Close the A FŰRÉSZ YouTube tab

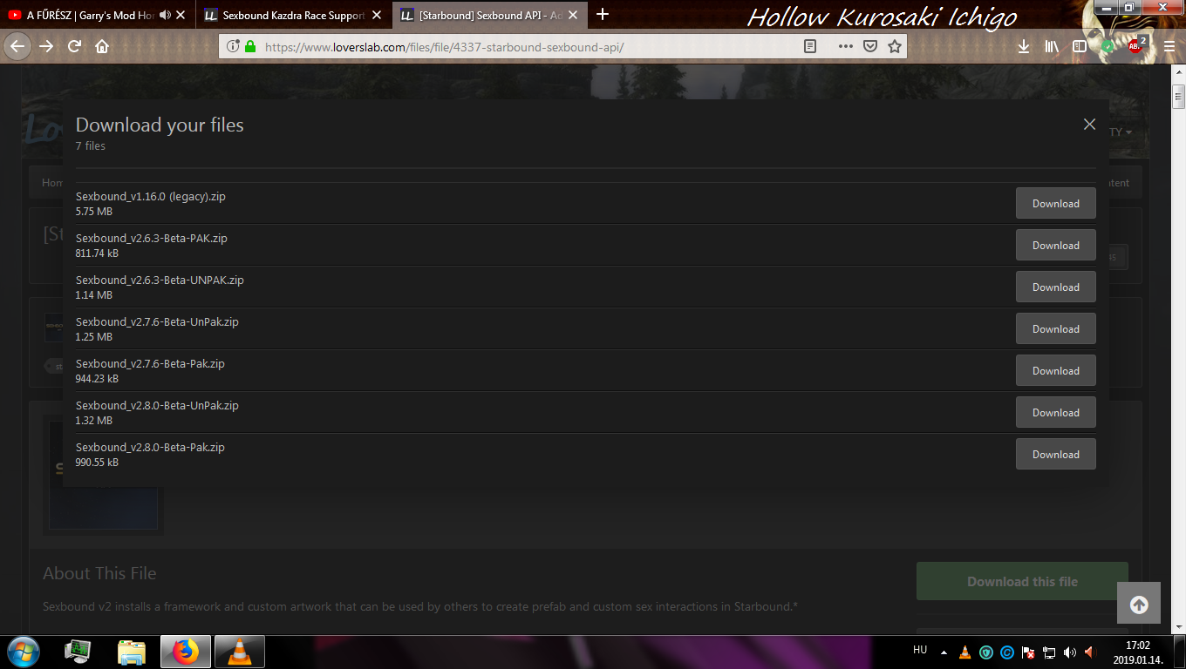click(x=181, y=15)
